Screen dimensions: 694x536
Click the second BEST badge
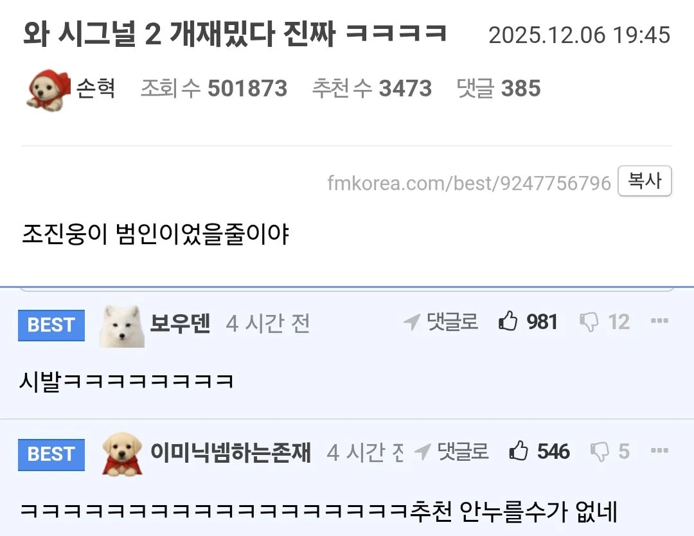[x=51, y=454]
